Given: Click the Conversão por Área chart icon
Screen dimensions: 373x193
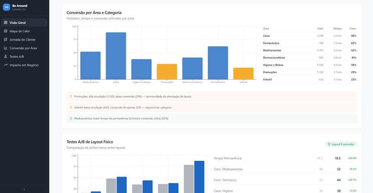Looking at the screenshot, I should click(6, 48).
